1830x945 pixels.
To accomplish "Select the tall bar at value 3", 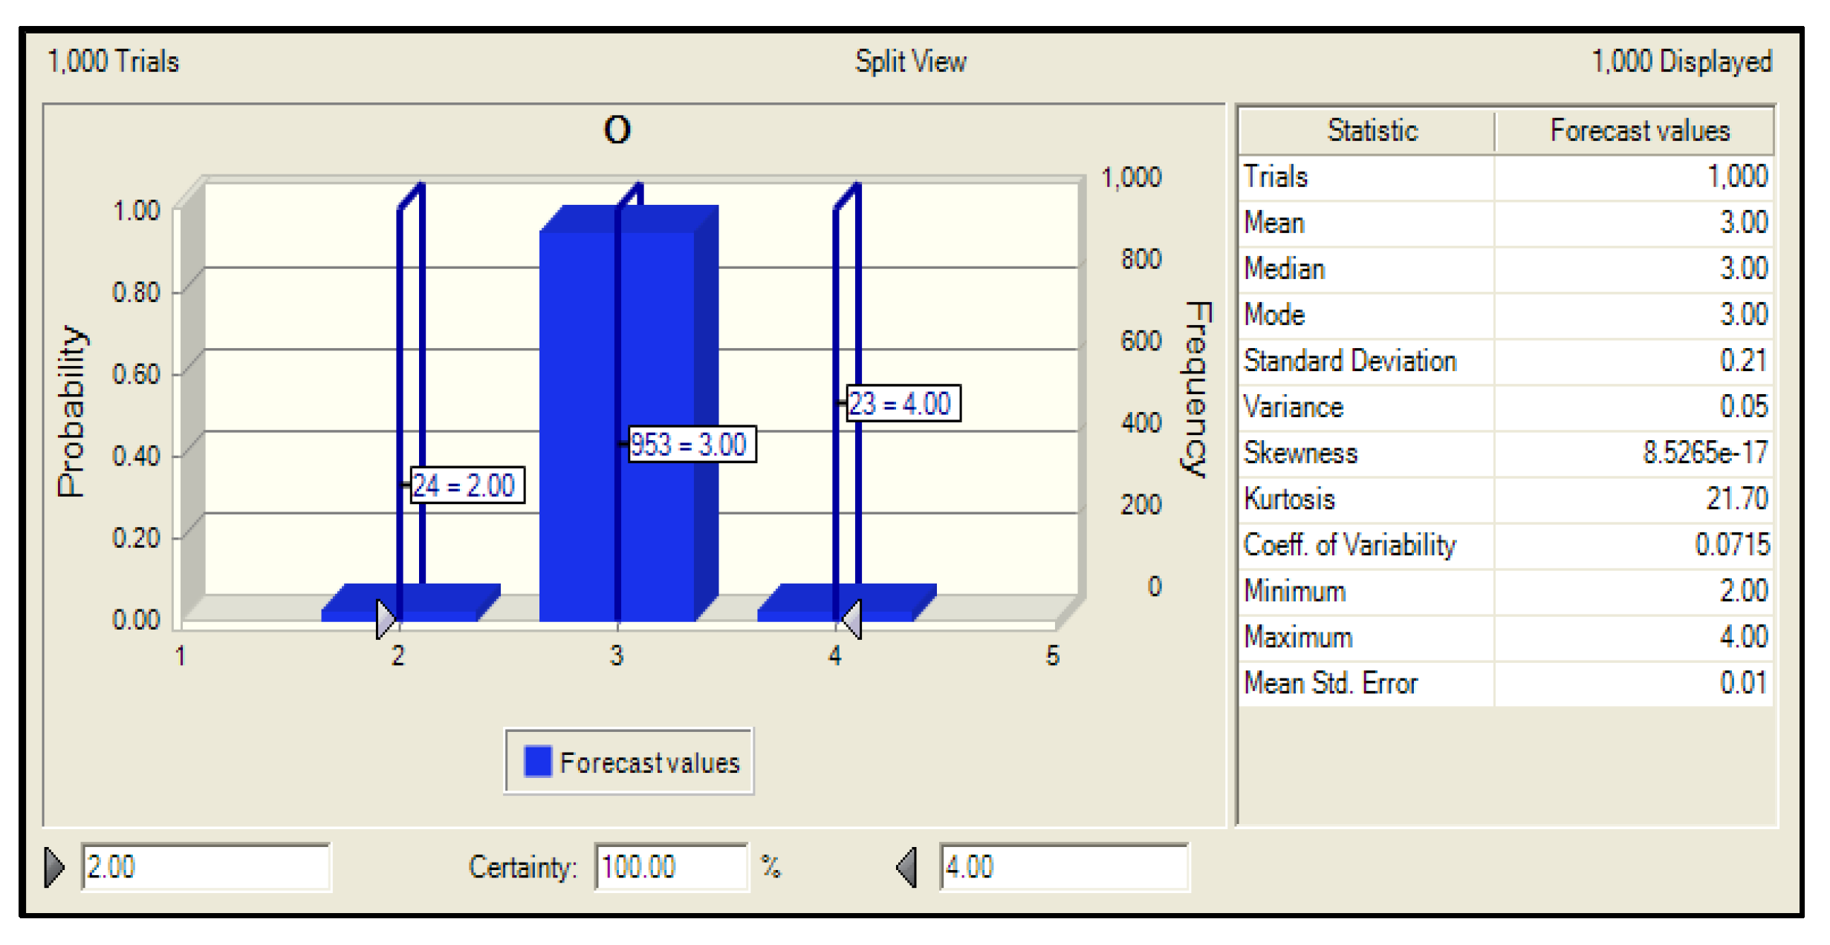I will (x=580, y=371).
